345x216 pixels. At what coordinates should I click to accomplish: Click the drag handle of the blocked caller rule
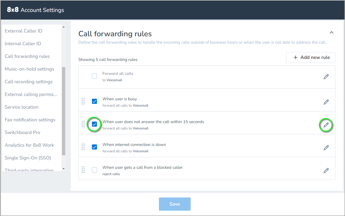point(83,170)
